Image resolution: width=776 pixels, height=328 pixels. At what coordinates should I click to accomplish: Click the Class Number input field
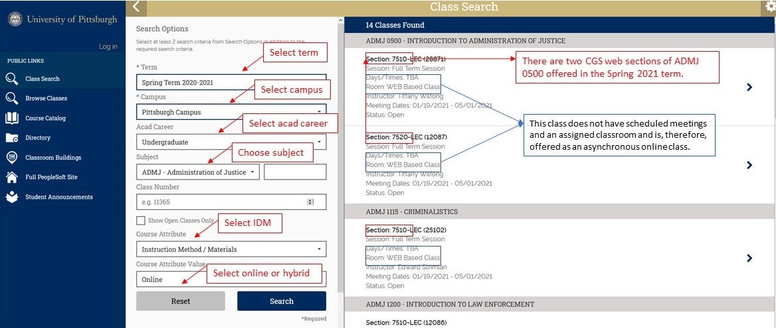click(x=231, y=201)
